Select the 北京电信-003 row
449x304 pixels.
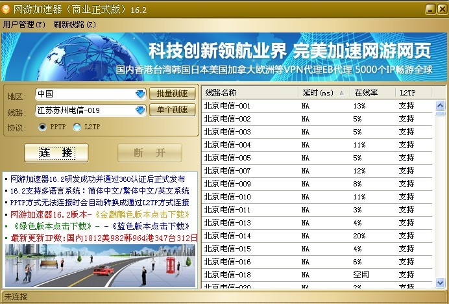coord(317,132)
